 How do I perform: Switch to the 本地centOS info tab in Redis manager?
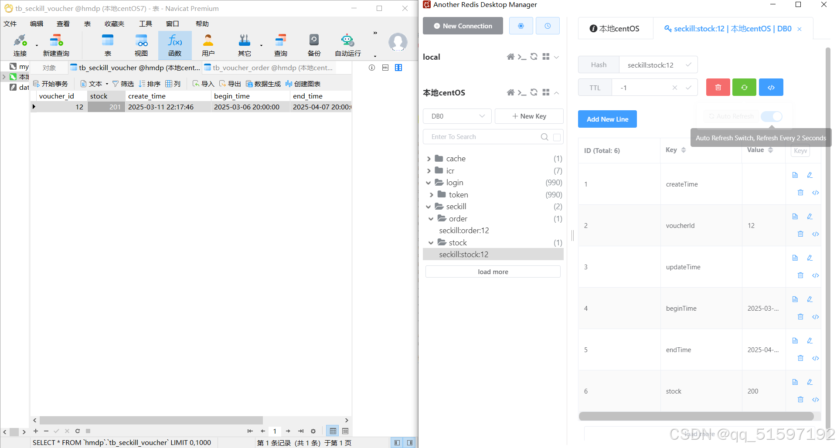click(615, 29)
